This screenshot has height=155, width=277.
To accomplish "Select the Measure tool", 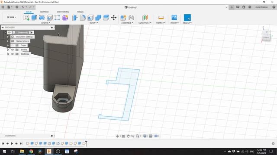I will point(161,18).
